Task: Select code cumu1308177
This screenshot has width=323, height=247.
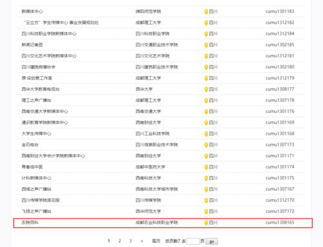Action: [280, 89]
